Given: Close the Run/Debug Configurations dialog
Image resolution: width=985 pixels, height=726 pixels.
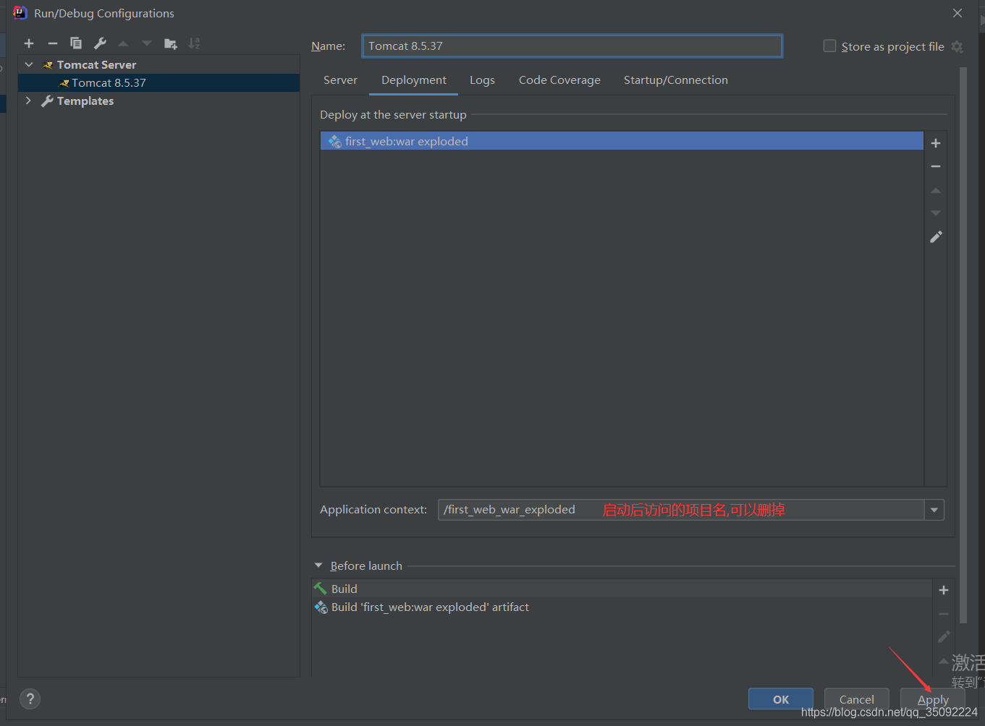Looking at the screenshot, I should 957,13.
